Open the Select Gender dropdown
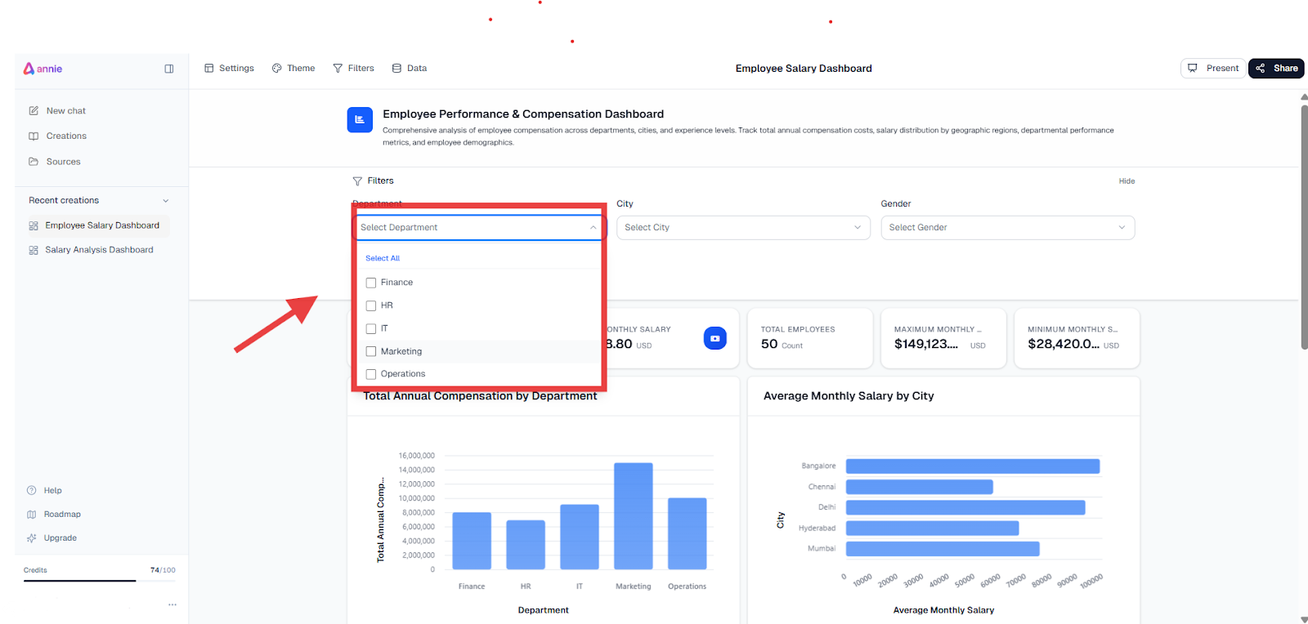The image size is (1308, 624). tap(1007, 228)
